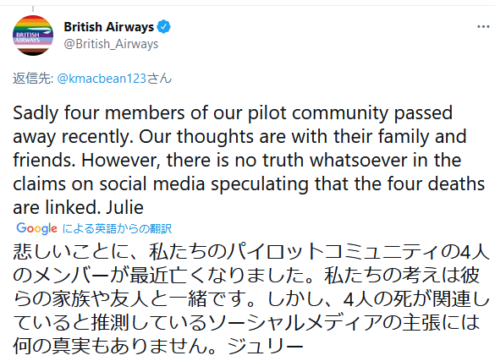This screenshot has width=495, height=361.
Task: Click the phrase 'claims on social media'
Action: [108, 183]
